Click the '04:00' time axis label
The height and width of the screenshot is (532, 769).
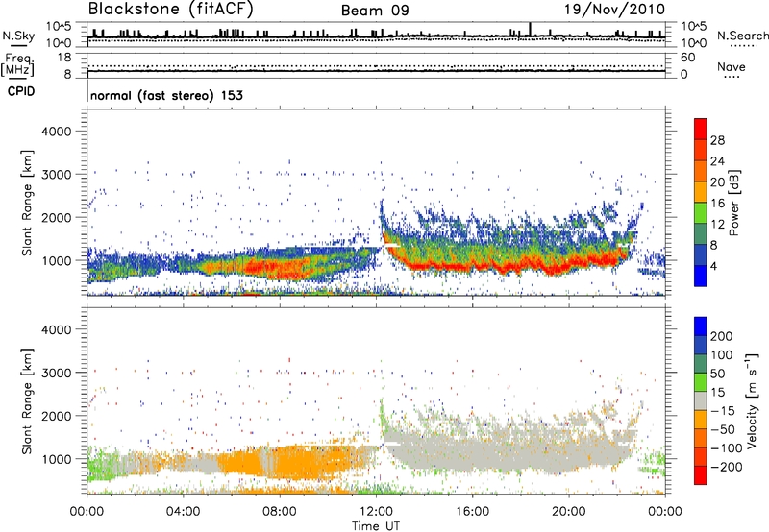point(183,512)
